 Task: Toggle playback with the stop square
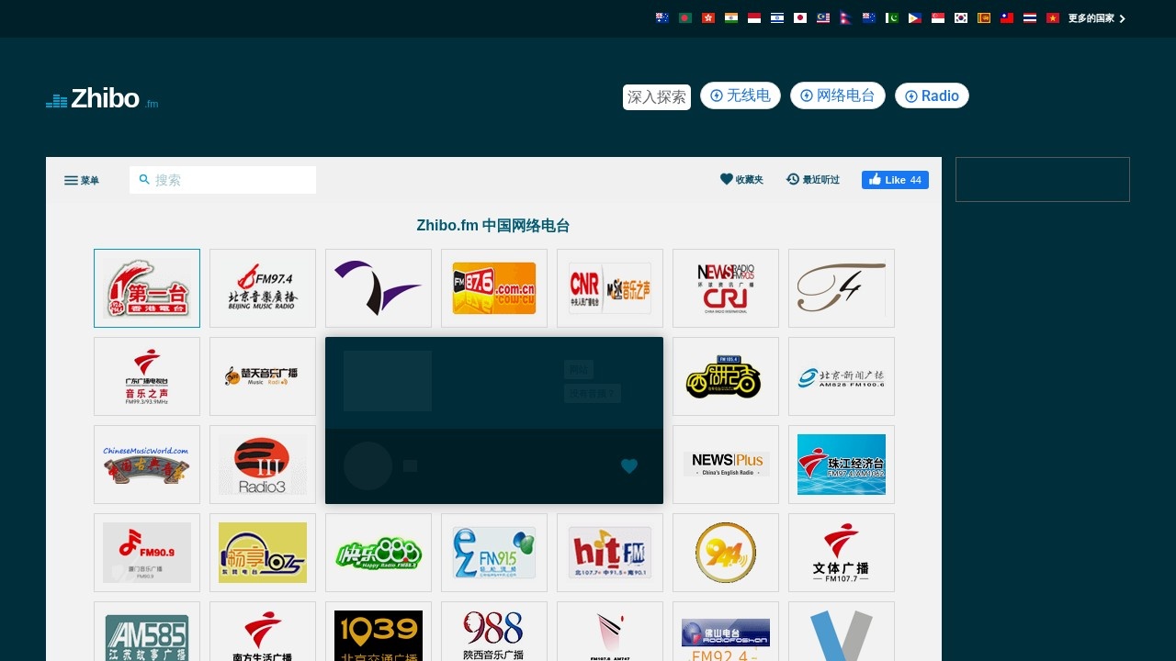409,466
